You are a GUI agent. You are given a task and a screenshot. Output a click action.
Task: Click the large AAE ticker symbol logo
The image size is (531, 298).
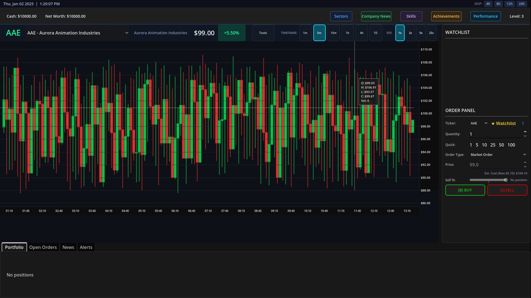click(x=13, y=33)
